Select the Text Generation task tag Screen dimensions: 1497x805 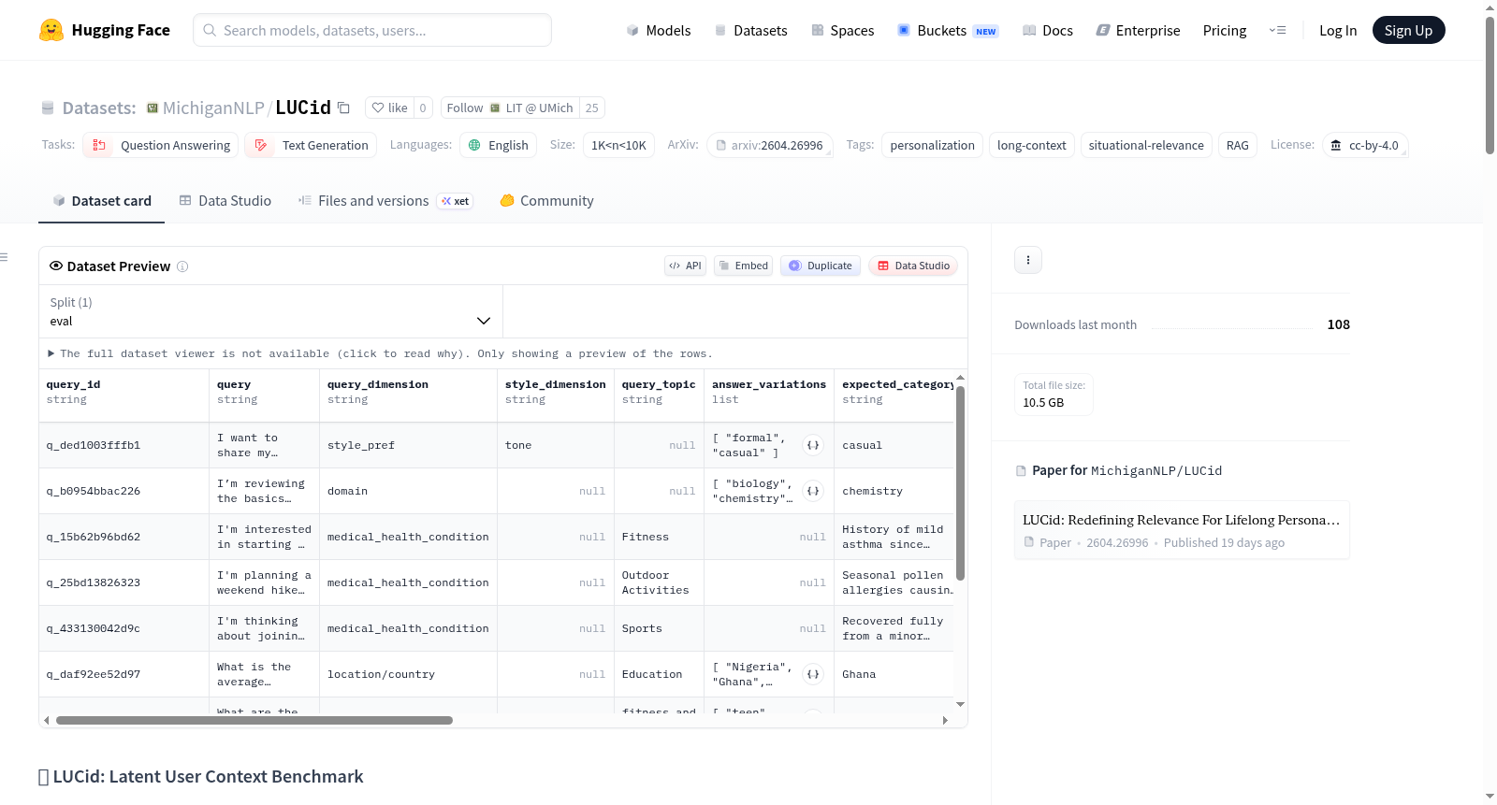pos(312,145)
